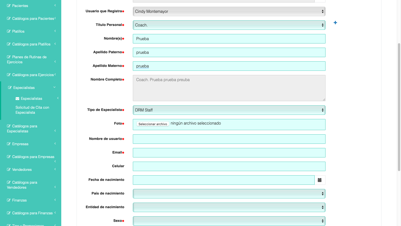Click the page vertical scrollbar
The width and height of the screenshot is (401, 226).
tap(399, 106)
